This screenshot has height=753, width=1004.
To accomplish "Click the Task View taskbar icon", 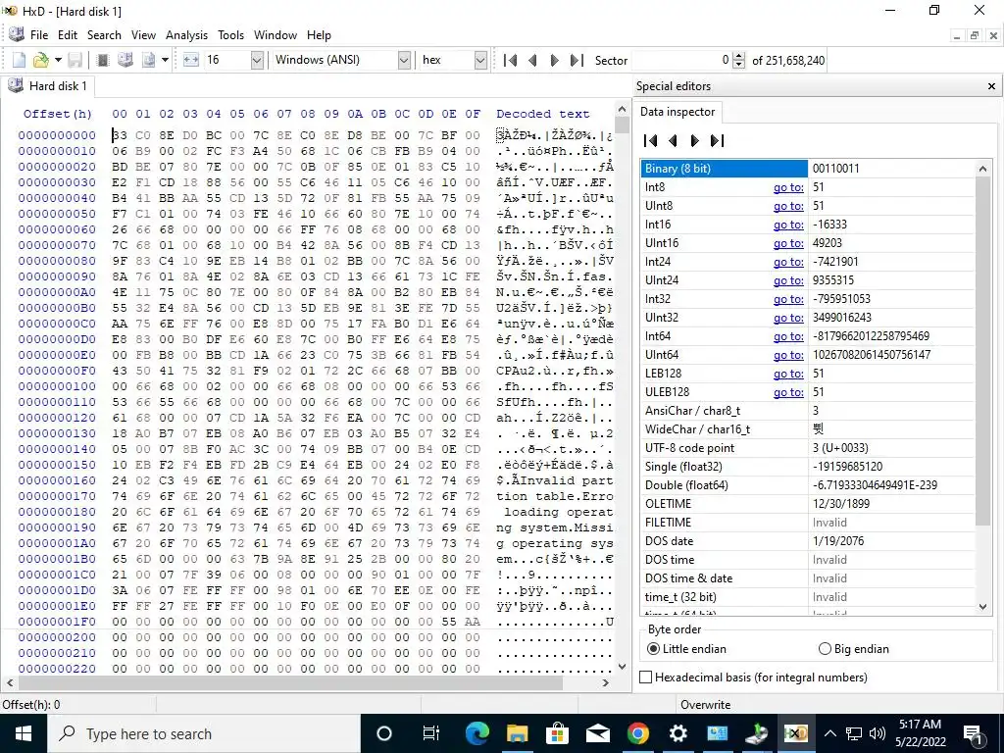I will click(x=431, y=733).
